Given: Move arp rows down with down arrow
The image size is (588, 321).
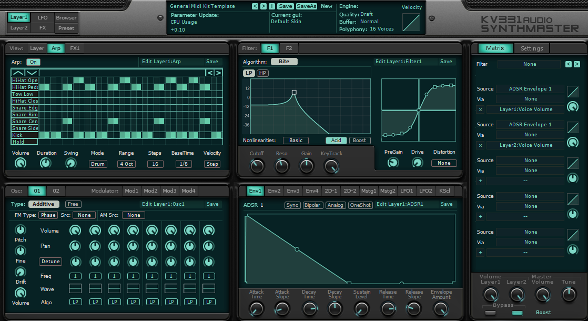Looking at the screenshot, I should click(x=32, y=73).
